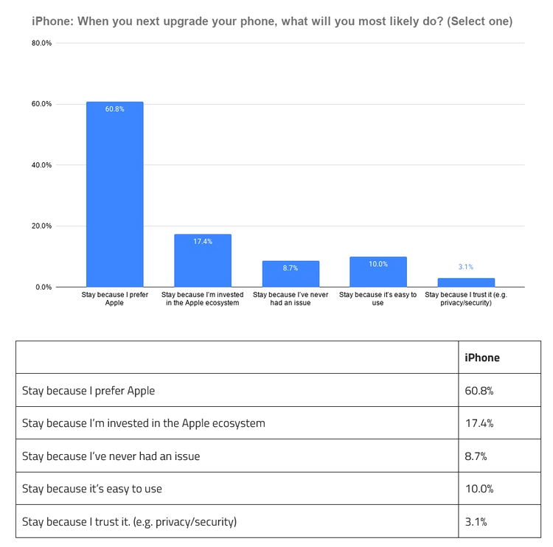The width and height of the screenshot is (553, 547).
Task: Click the x-axis label 'Stay because it's easy to use'
Action: coord(378,299)
